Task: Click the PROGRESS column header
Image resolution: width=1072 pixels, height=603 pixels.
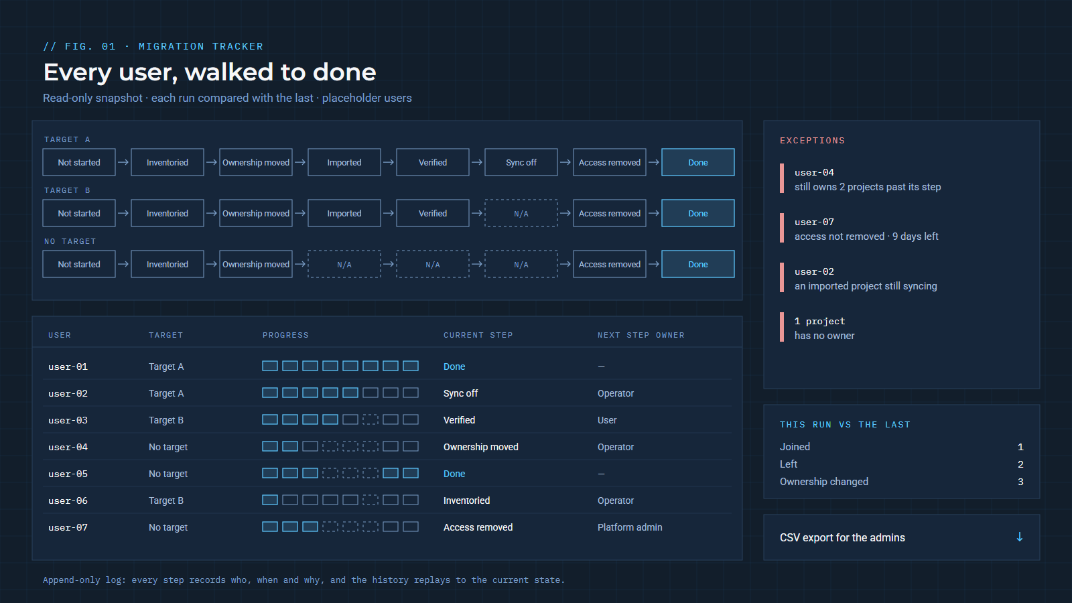Action: pos(285,335)
